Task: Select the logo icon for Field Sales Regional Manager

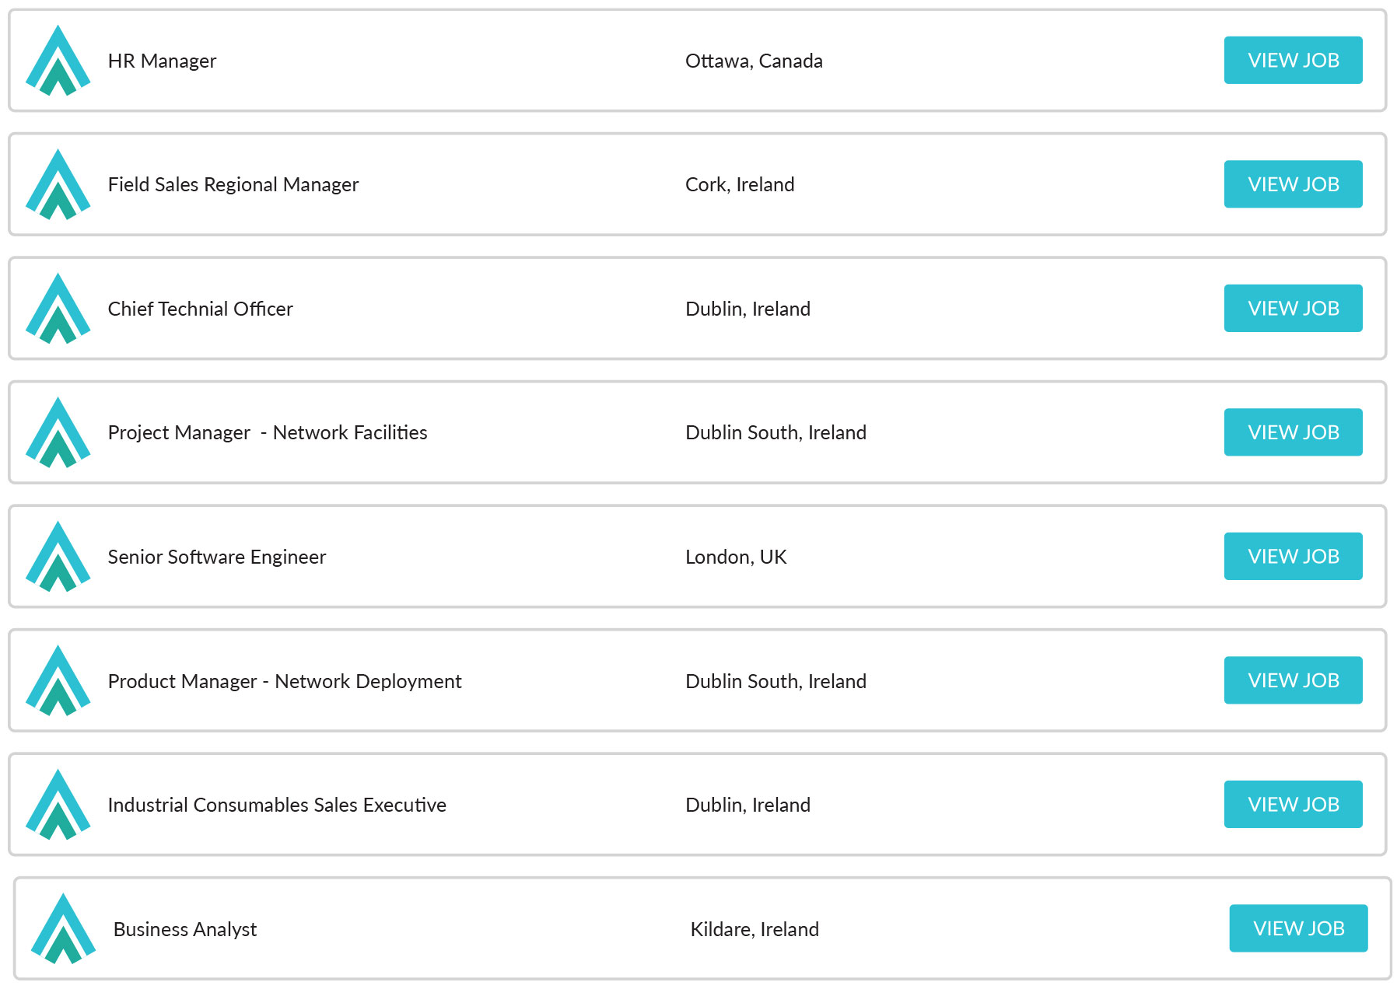Action: point(59,184)
